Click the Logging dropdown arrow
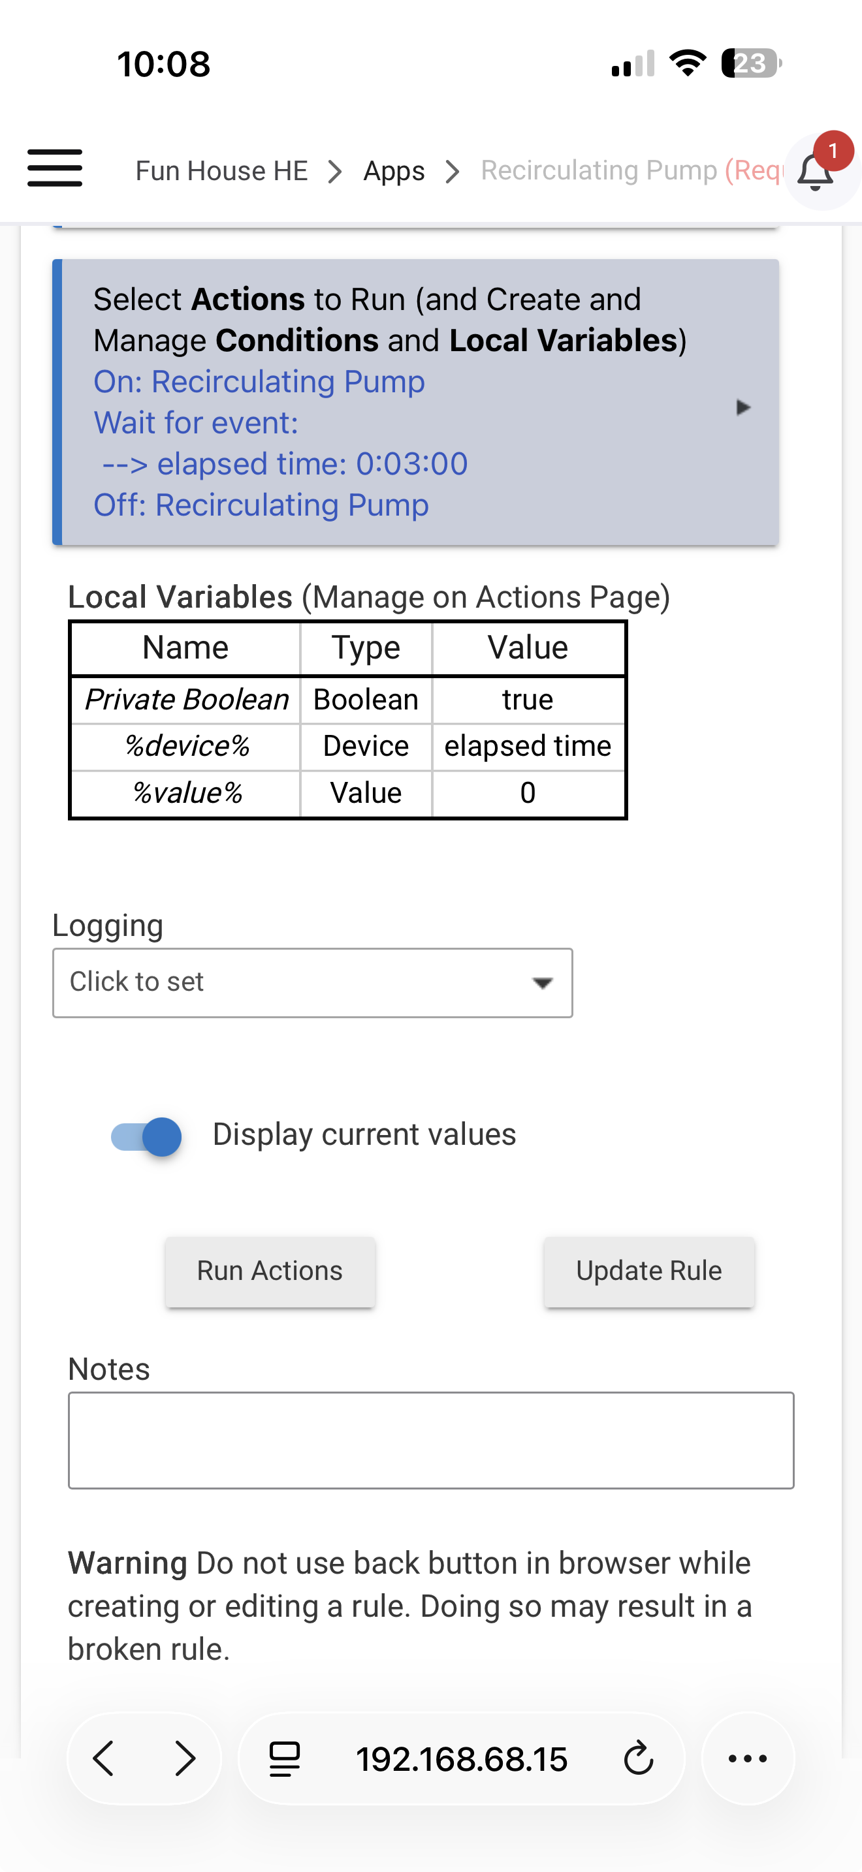 tap(542, 983)
